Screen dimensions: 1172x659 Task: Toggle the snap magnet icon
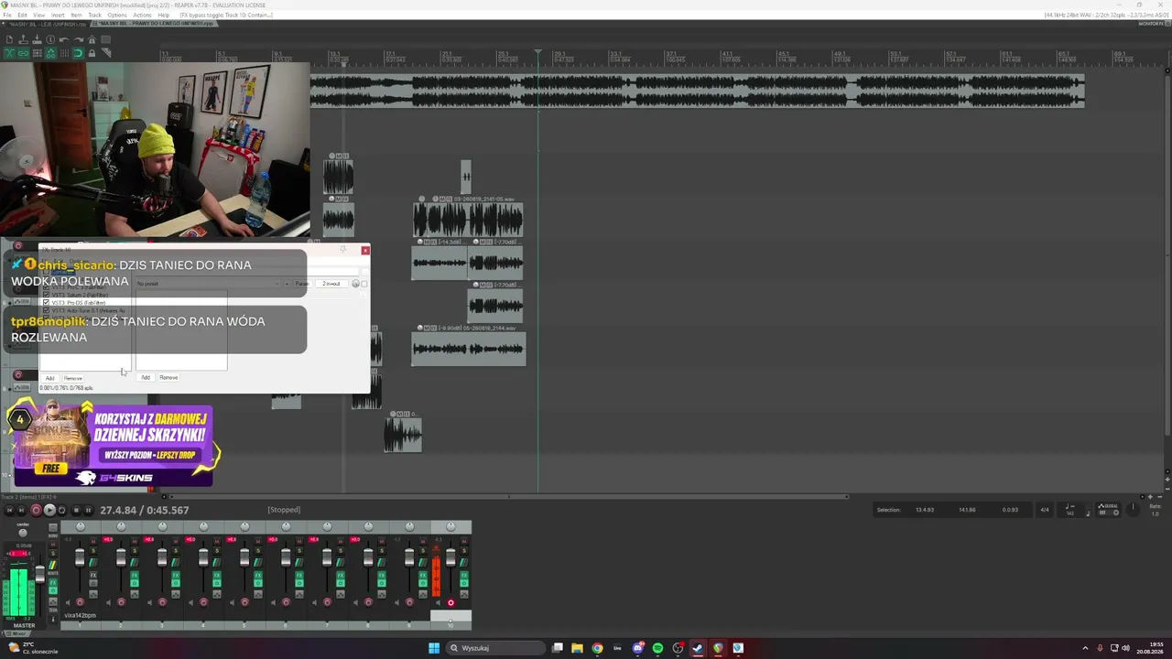pos(78,53)
